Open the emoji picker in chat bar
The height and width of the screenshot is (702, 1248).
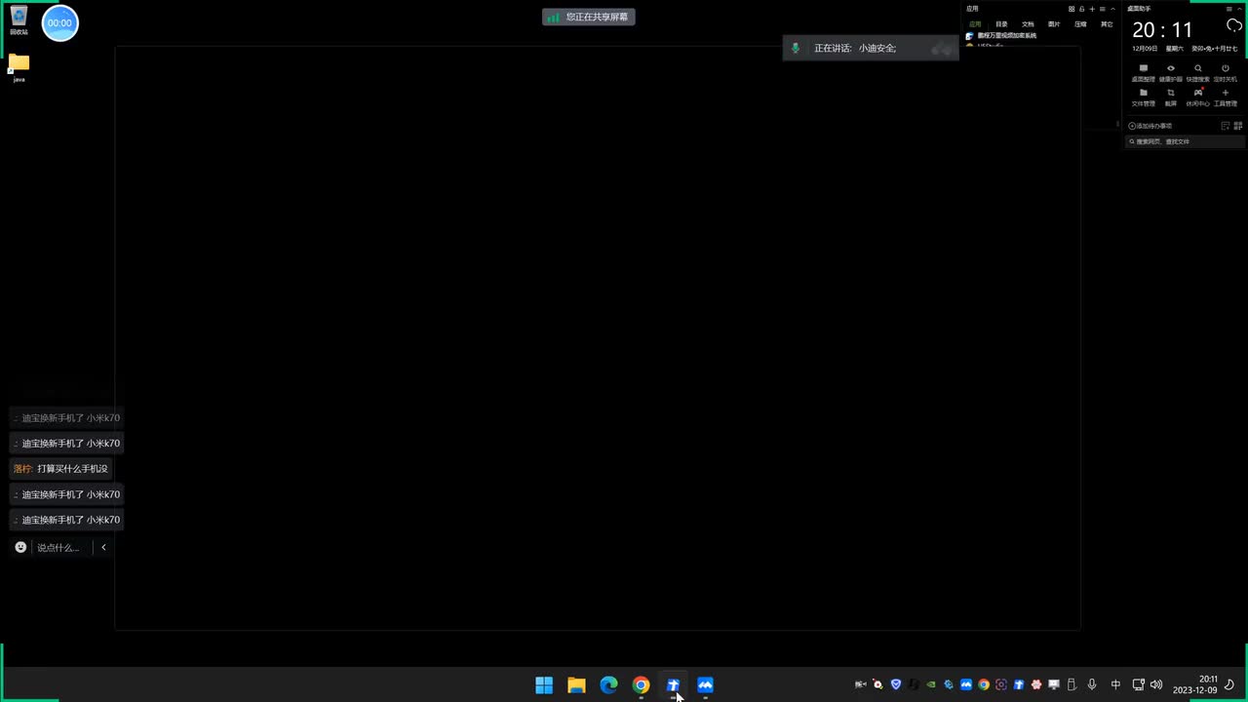[x=20, y=547]
